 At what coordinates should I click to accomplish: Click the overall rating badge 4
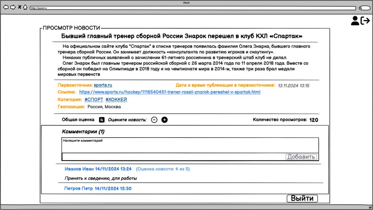click(x=102, y=120)
